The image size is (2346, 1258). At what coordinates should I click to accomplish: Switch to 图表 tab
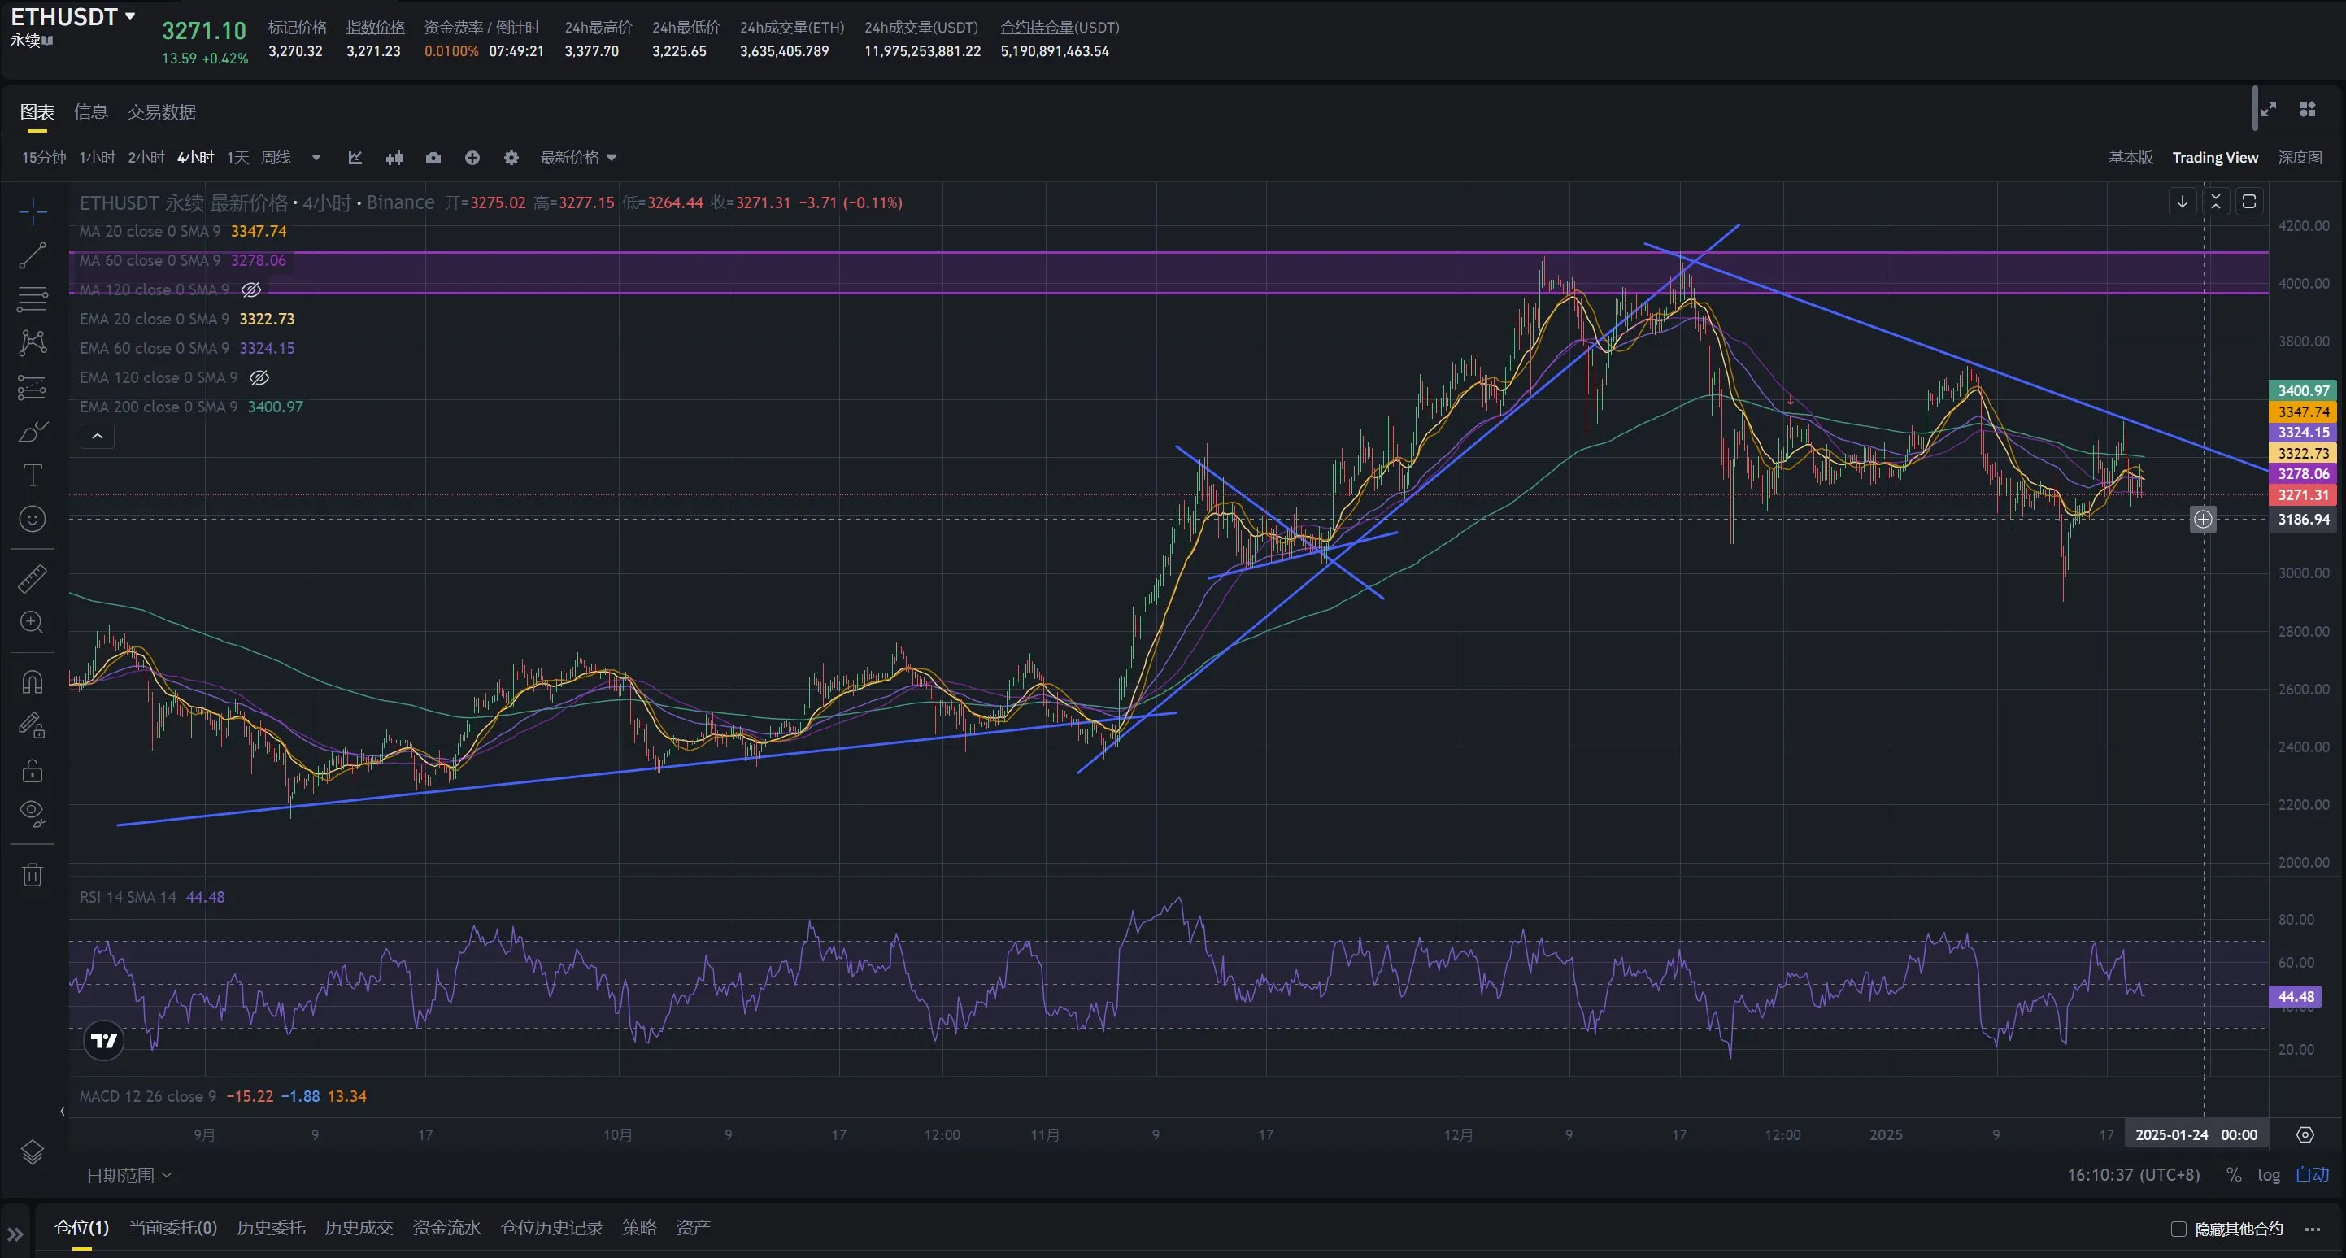pos(37,112)
